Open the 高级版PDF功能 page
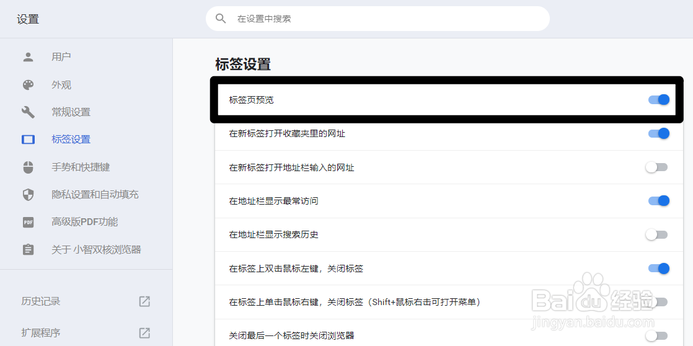693x346 pixels. pyautogui.click(x=84, y=222)
